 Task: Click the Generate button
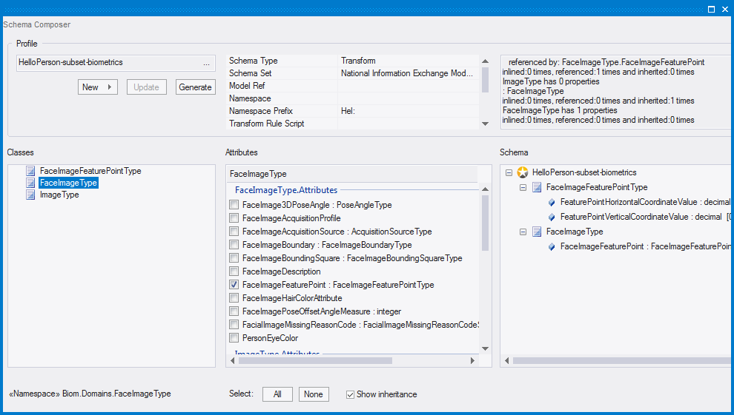click(x=195, y=87)
